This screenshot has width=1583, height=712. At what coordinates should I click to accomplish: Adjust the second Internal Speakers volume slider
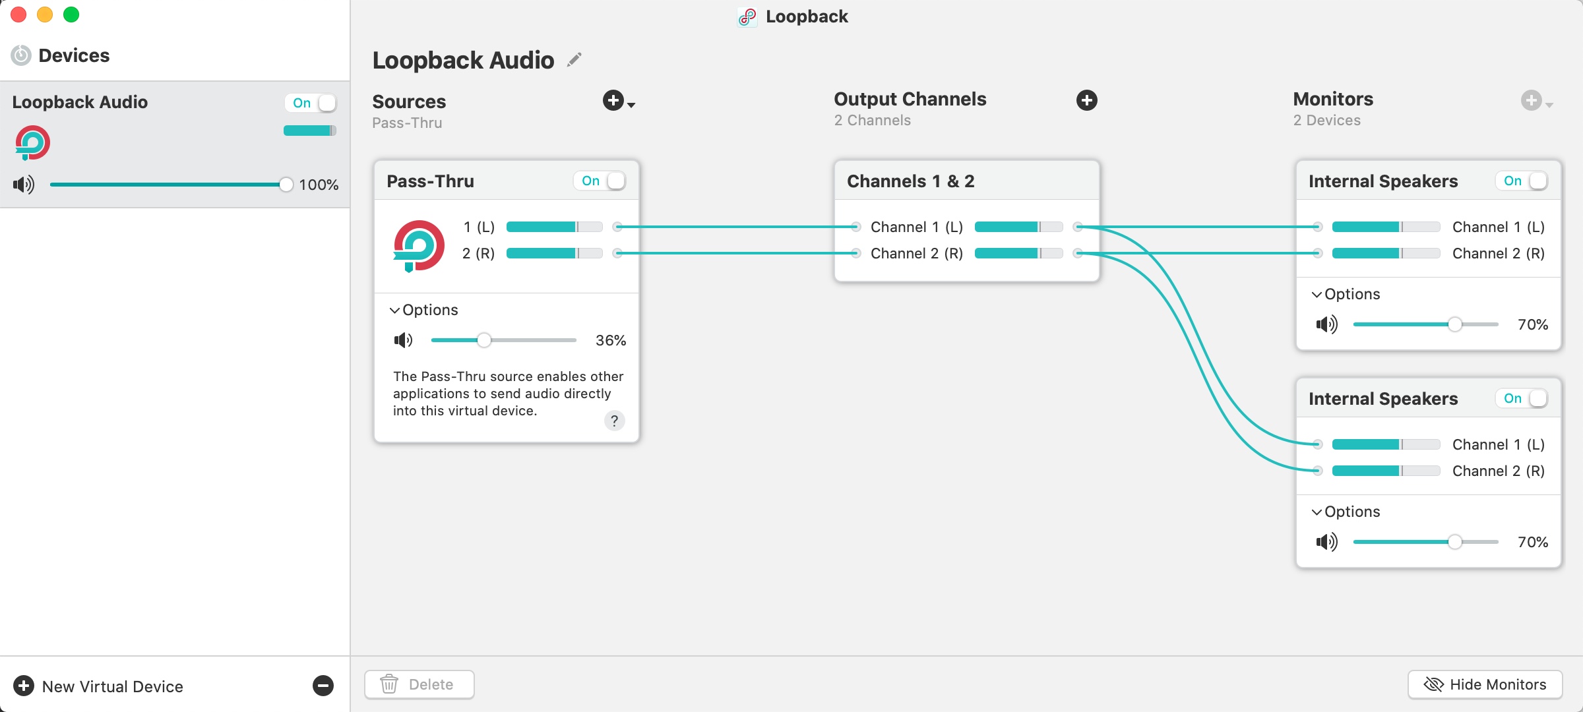1426,542
